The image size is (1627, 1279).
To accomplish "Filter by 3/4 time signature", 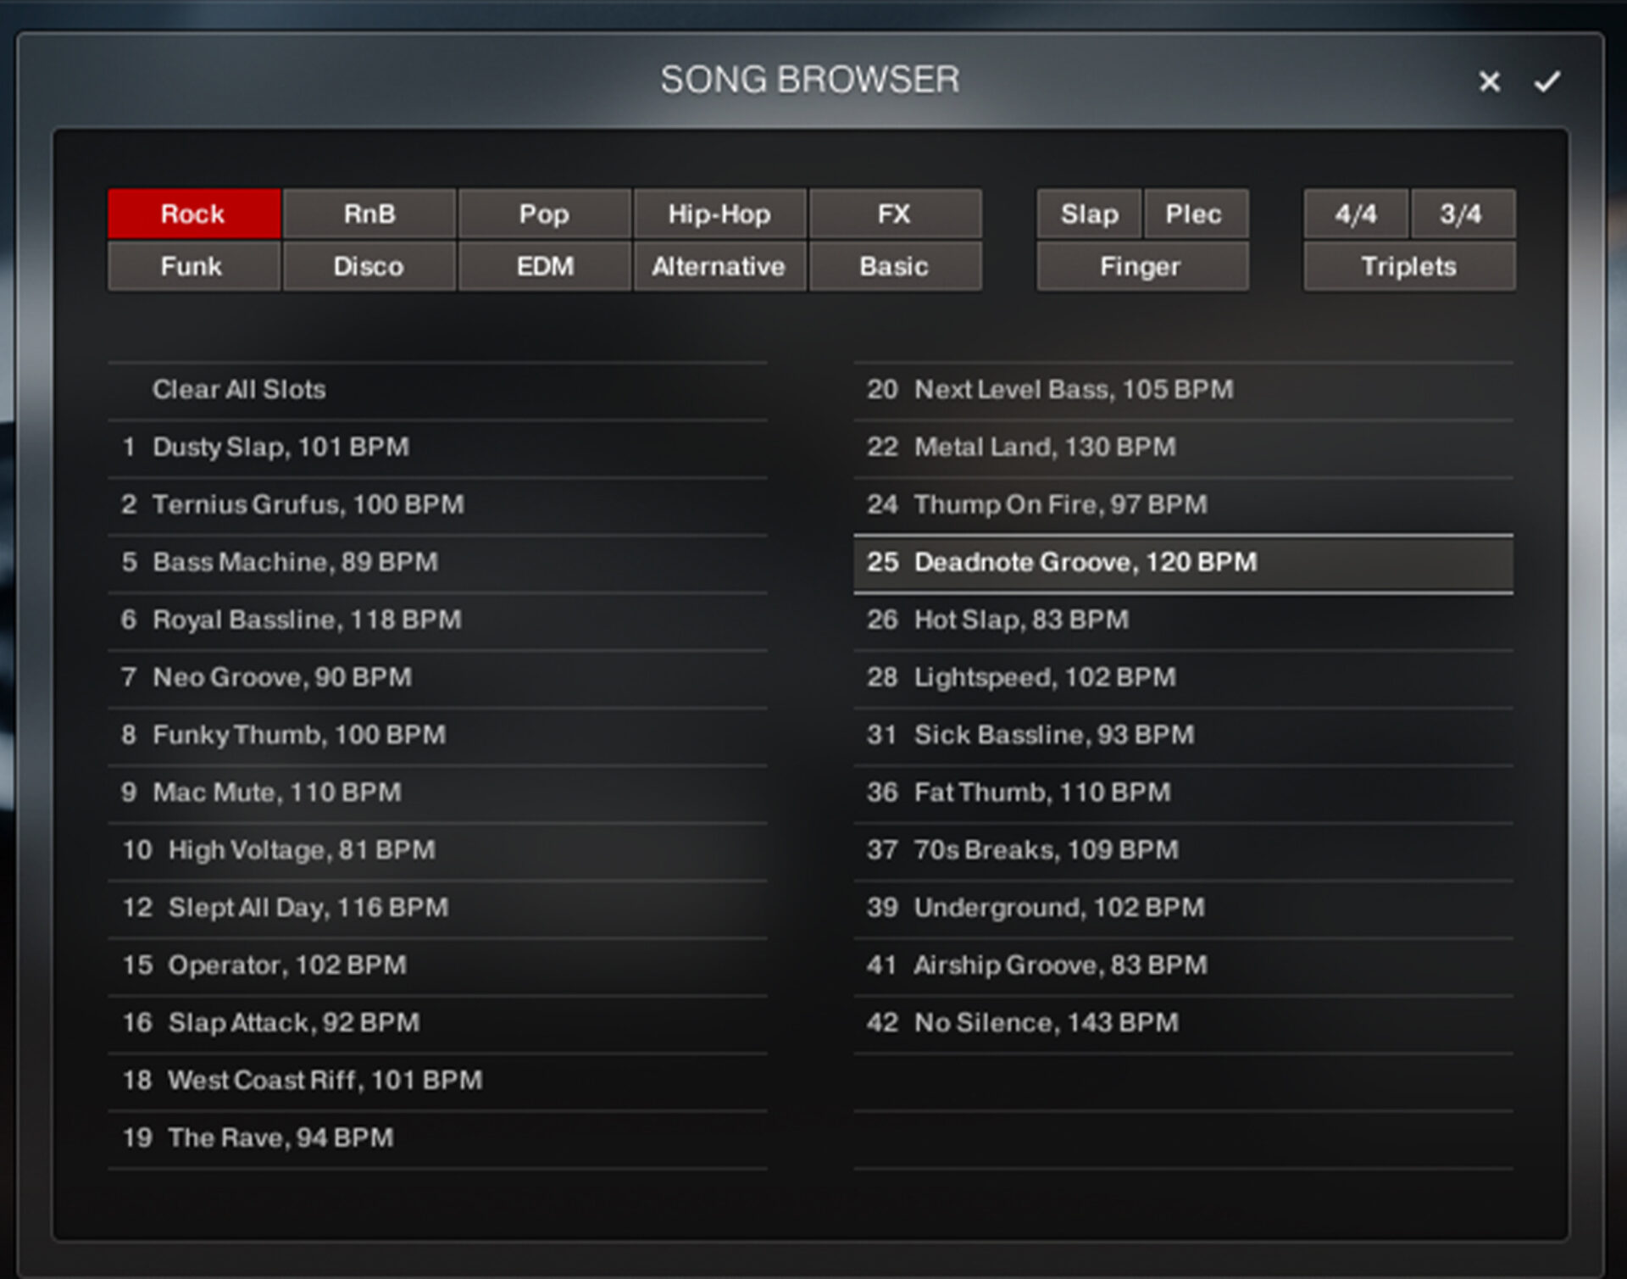I will point(1462,214).
